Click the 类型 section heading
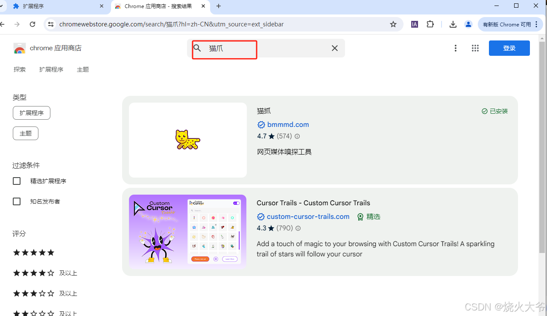 click(x=20, y=98)
